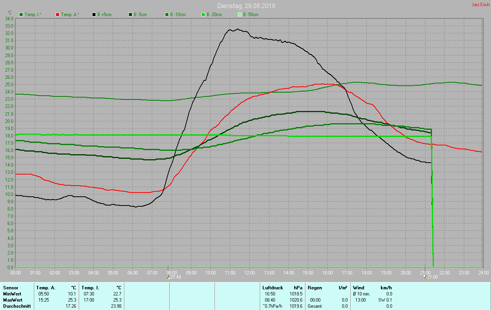
Task: Click the '06:00' x-axis time label
Action: [x=133, y=272]
